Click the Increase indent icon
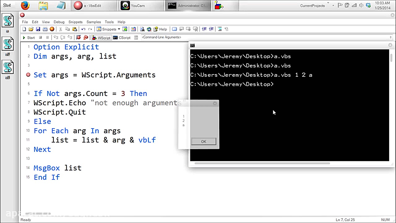The width and height of the screenshot is (396, 223). coord(204,29)
